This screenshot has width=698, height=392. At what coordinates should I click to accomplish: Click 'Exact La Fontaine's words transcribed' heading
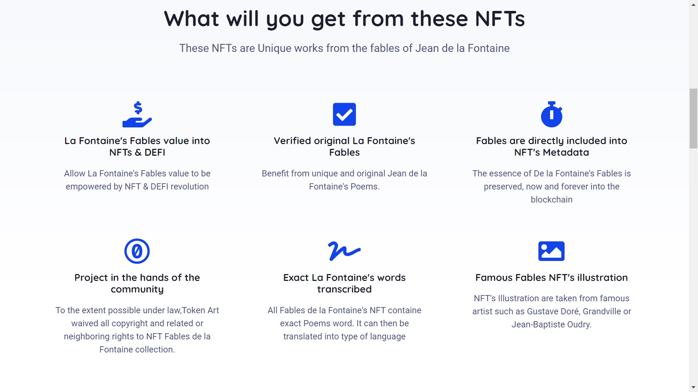coord(344,283)
